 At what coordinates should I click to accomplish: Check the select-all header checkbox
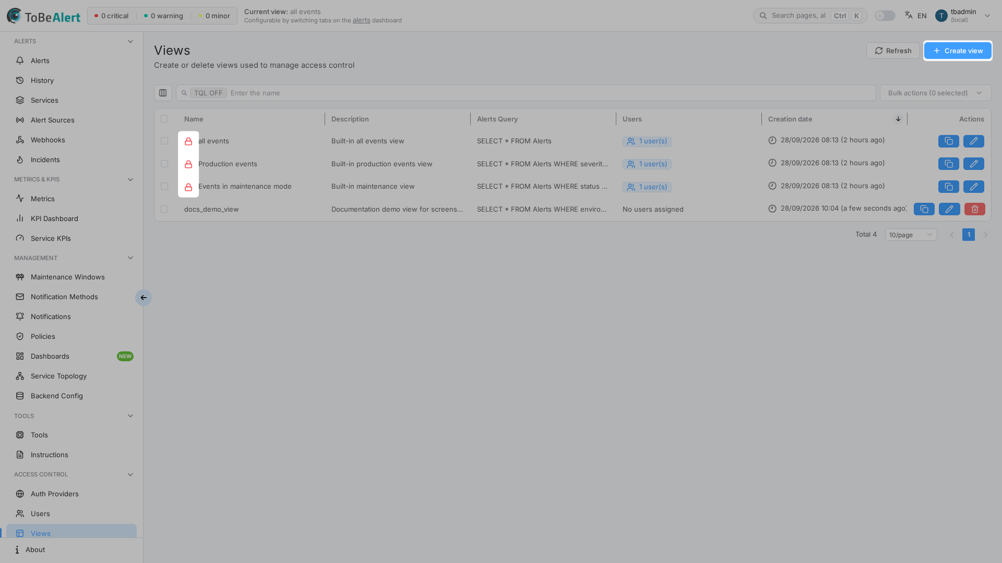[x=164, y=119]
